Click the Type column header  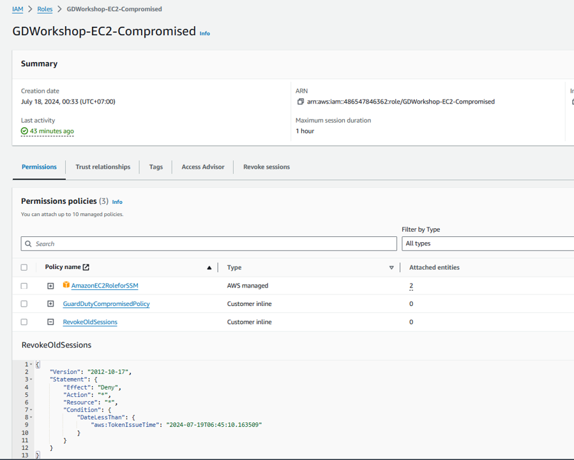[234, 267]
